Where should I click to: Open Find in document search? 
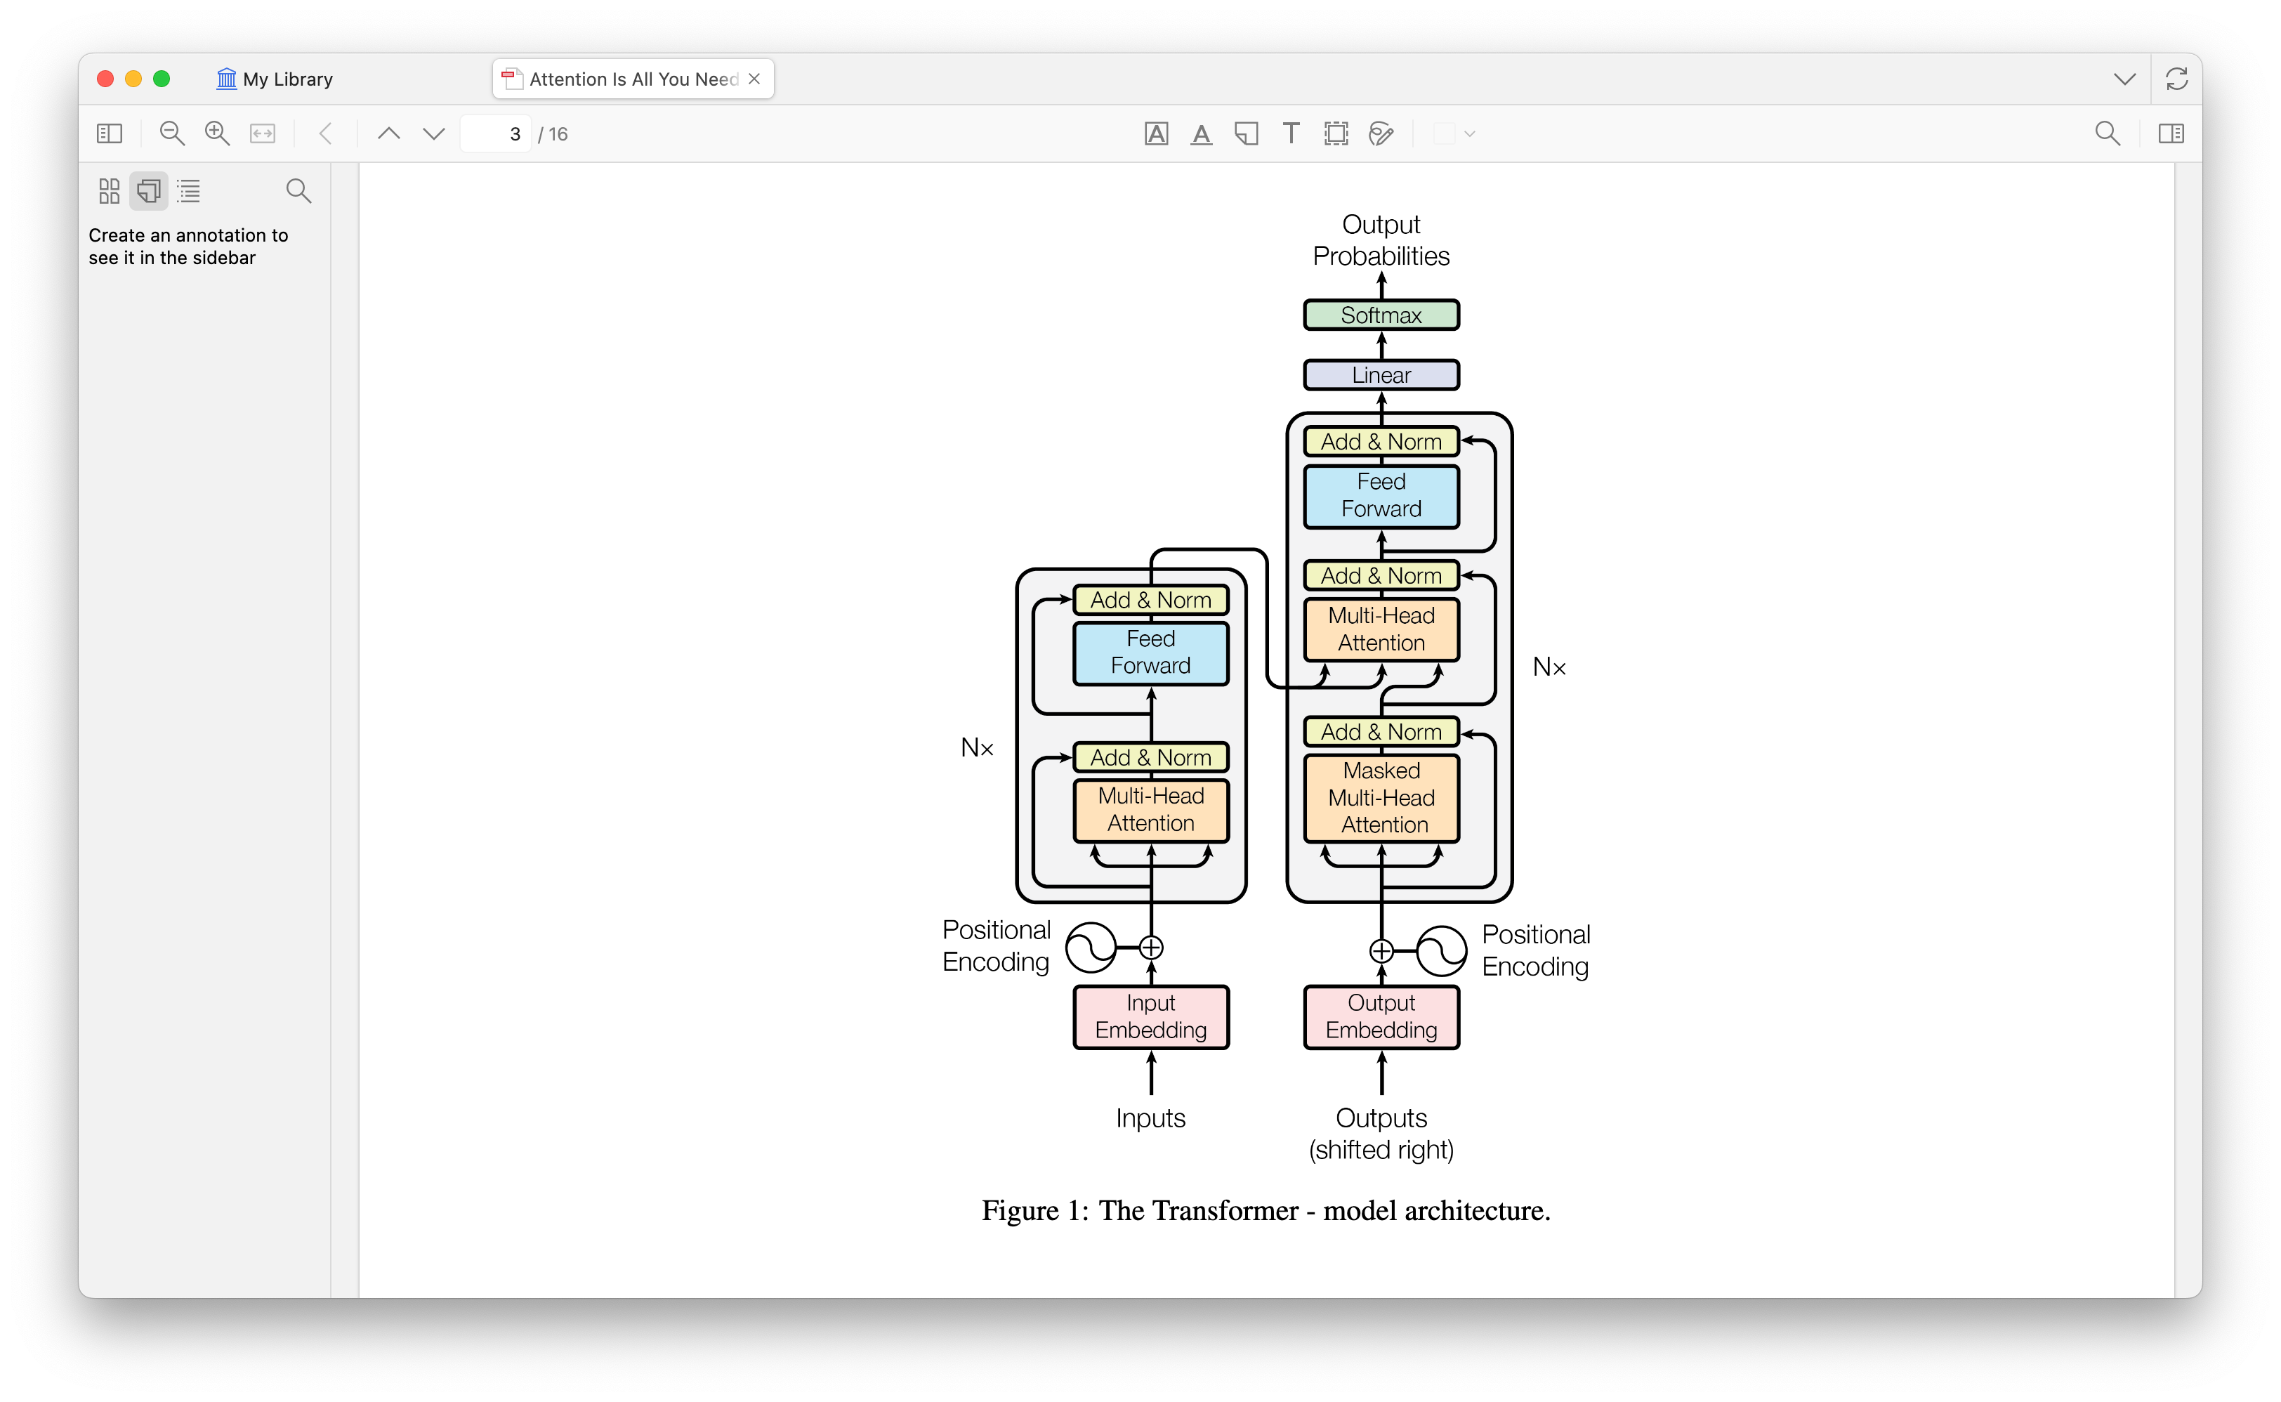point(2107,133)
